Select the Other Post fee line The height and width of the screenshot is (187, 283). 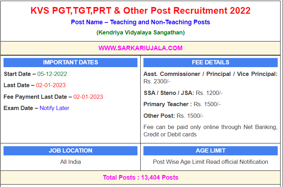point(173,116)
